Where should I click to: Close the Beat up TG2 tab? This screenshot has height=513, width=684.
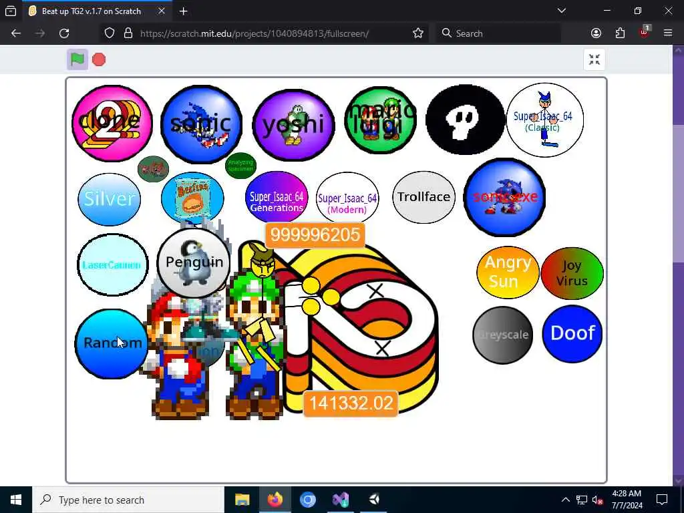162,11
